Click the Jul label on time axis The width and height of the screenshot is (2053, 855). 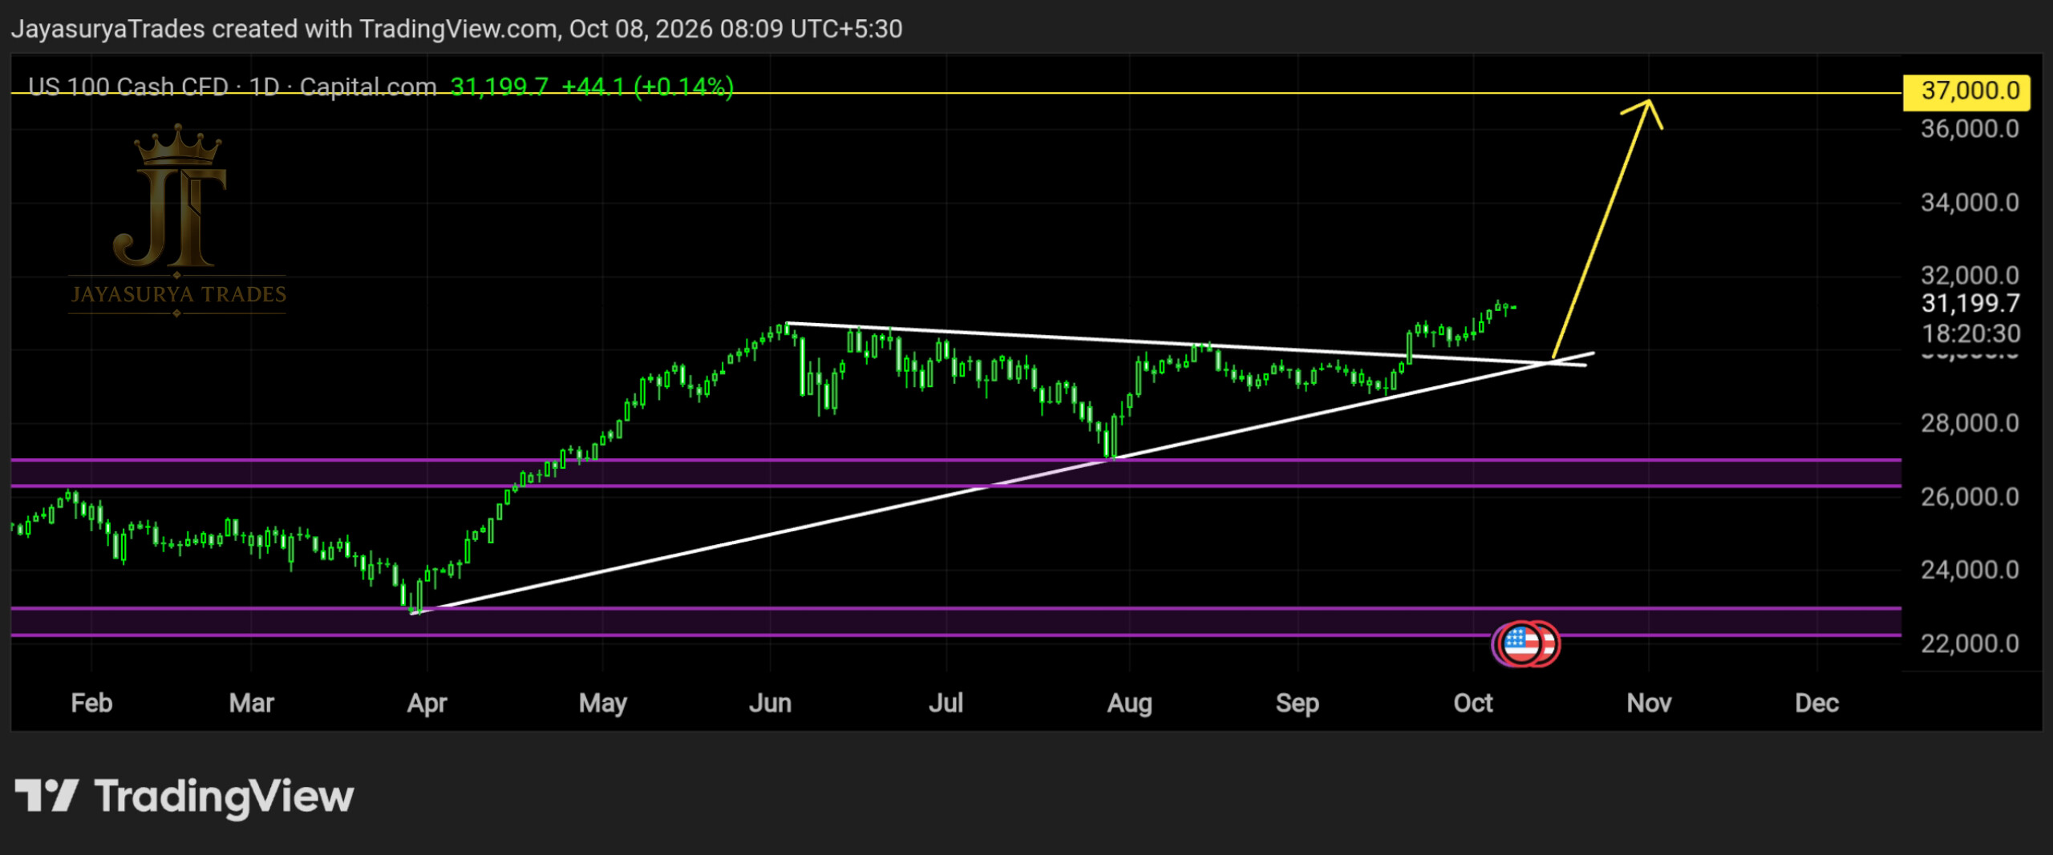tap(946, 703)
